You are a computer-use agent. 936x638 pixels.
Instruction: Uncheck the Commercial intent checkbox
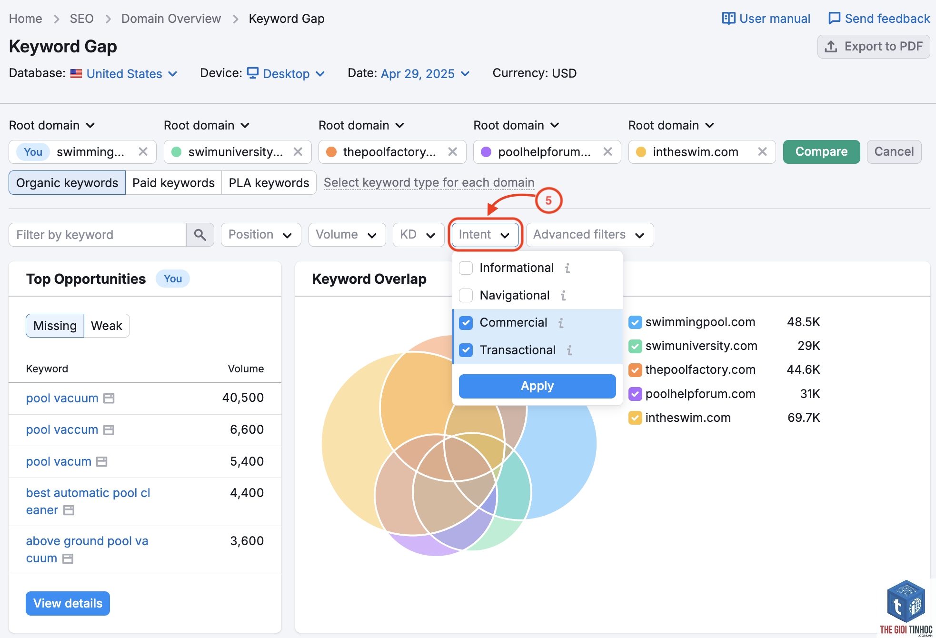coord(466,323)
